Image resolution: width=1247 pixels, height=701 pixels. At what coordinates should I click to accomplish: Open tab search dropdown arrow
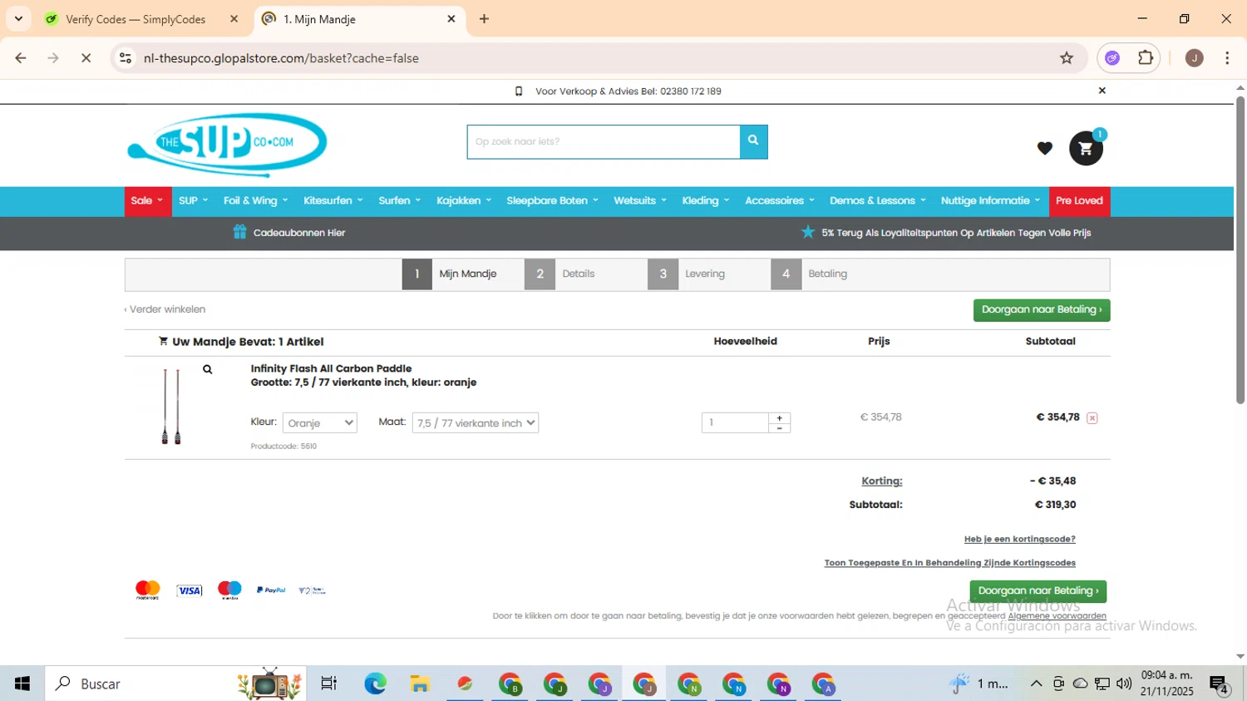(x=18, y=18)
